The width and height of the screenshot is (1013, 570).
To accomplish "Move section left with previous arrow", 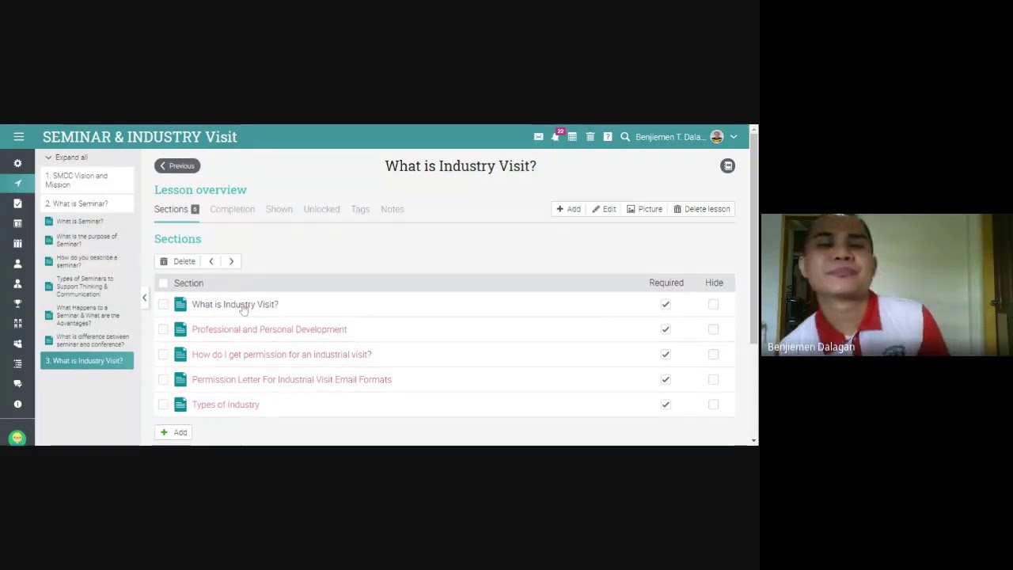I will [x=211, y=261].
